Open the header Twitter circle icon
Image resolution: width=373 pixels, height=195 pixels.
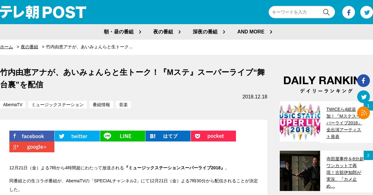pos(366,12)
